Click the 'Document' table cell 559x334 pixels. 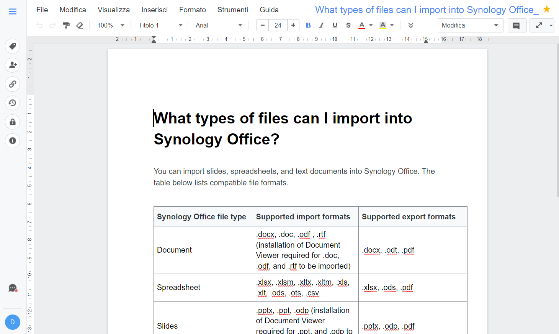point(203,250)
